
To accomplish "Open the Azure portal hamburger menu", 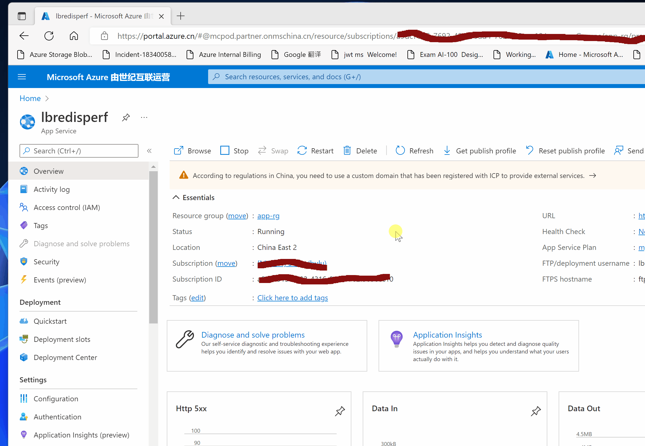I will (22, 77).
